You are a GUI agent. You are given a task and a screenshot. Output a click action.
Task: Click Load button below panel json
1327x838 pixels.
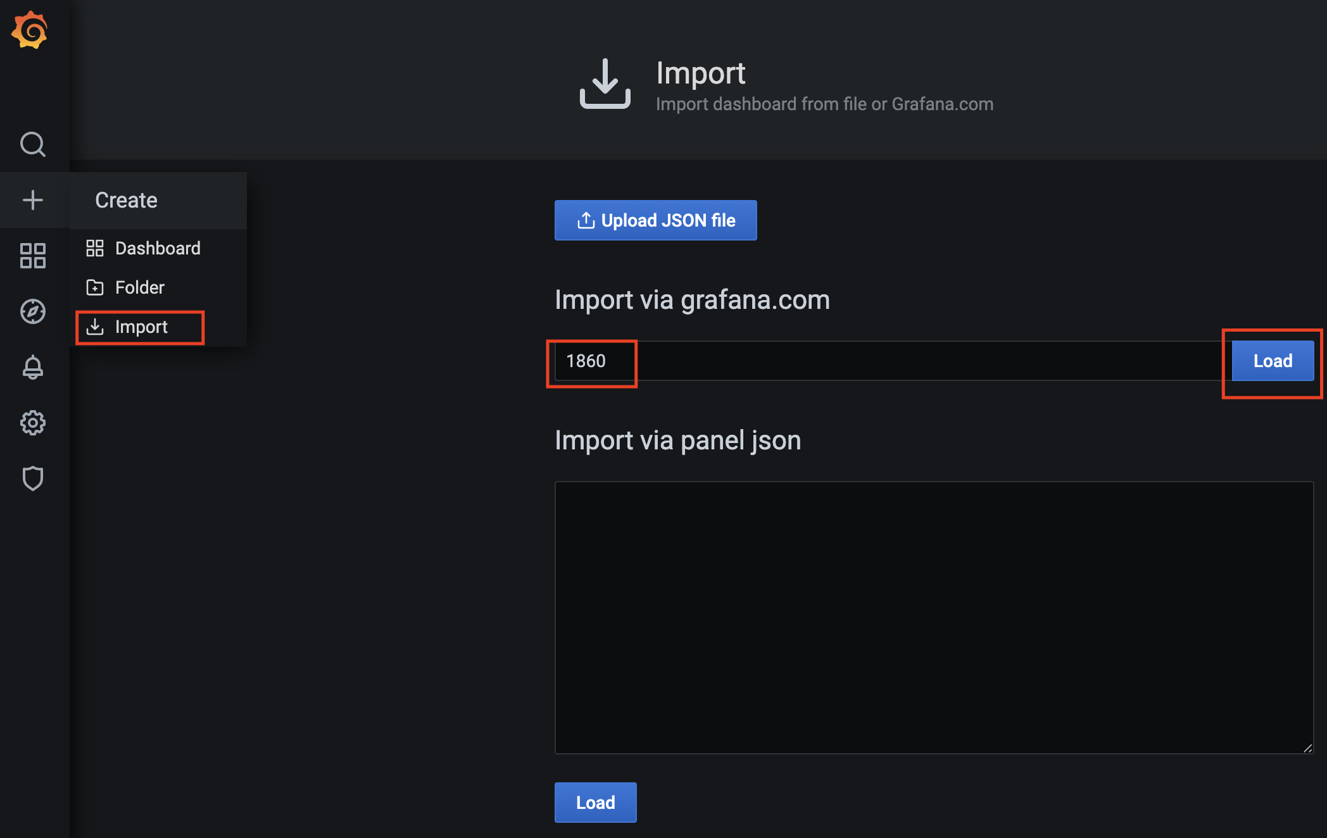595,803
